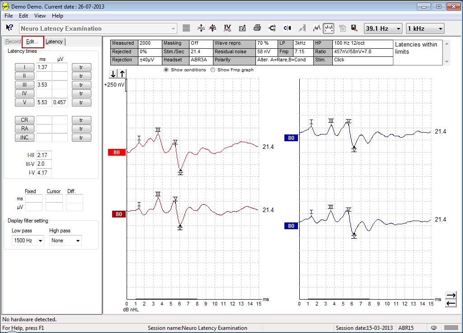Click scroll-down arrow of the notes box
The width and height of the screenshot is (463, 333).
[x=446, y=61]
